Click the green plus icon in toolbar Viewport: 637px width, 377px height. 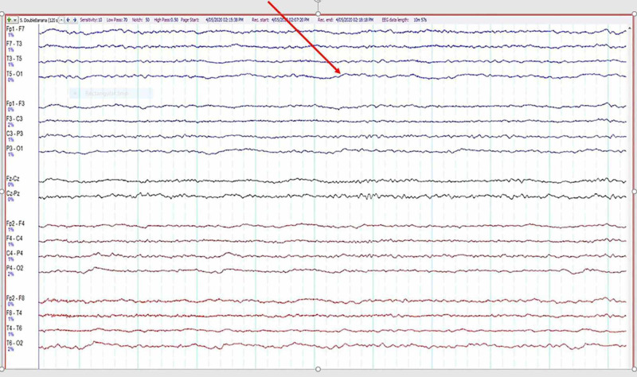[x=9, y=20]
